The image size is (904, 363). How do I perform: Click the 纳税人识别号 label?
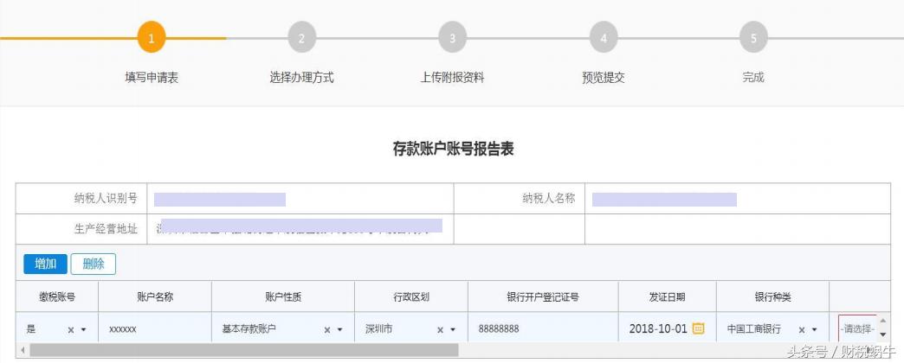coord(107,199)
